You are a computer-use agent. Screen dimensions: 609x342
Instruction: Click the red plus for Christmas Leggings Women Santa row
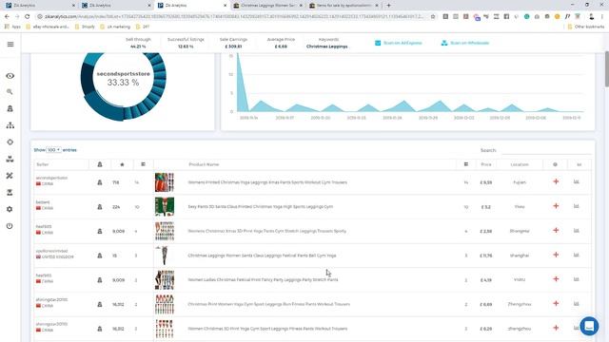[x=556, y=255]
